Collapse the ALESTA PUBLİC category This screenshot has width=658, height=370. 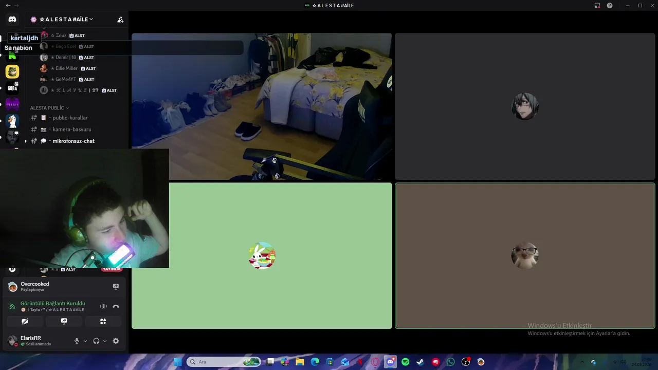49,108
